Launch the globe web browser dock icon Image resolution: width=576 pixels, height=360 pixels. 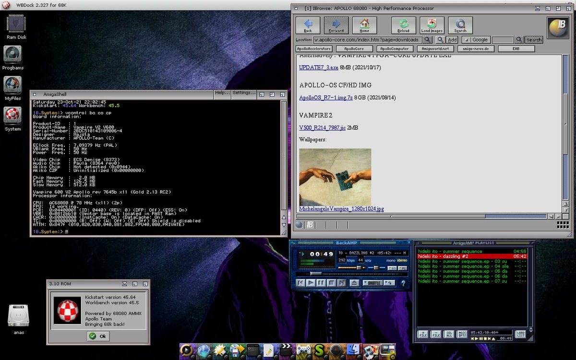204,351
